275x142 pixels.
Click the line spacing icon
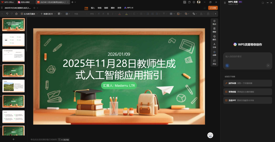157,14
